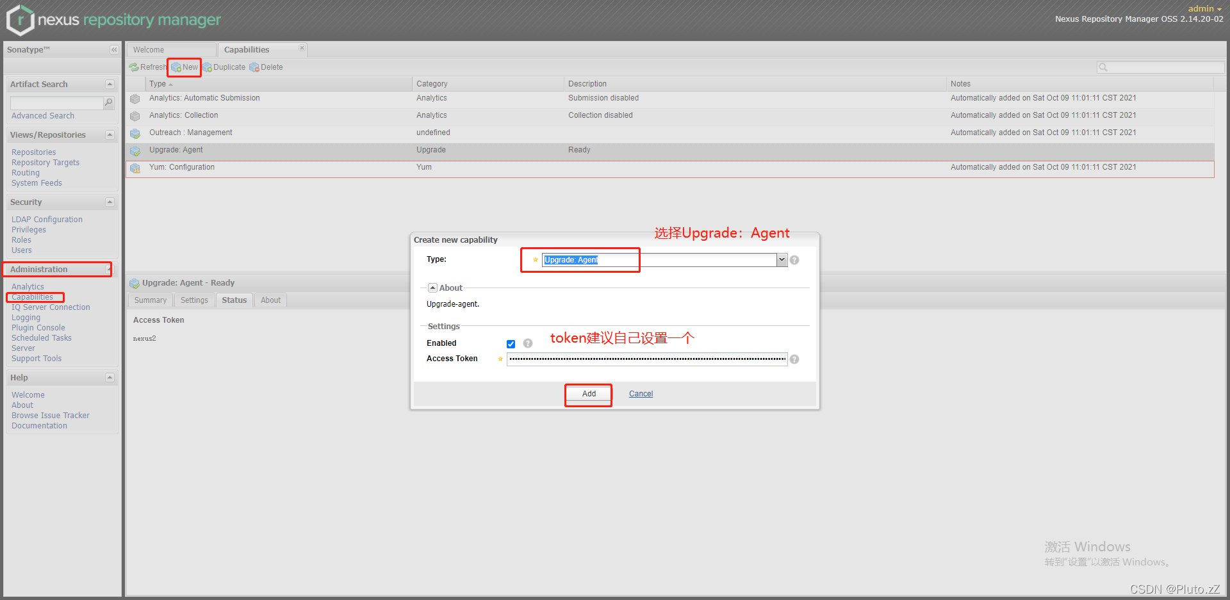
Task: Open the Type dropdown arrow
Action: point(782,260)
